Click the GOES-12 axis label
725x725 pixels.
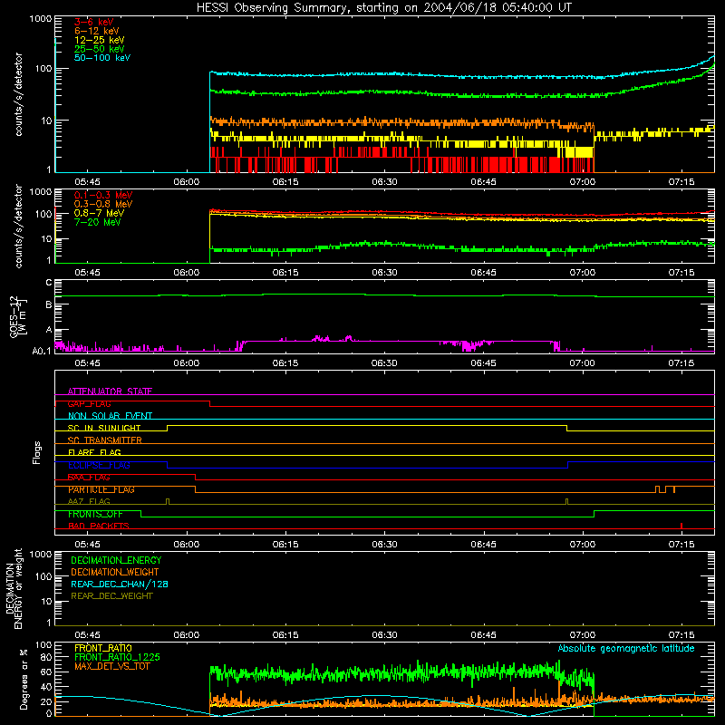(17, 316)
